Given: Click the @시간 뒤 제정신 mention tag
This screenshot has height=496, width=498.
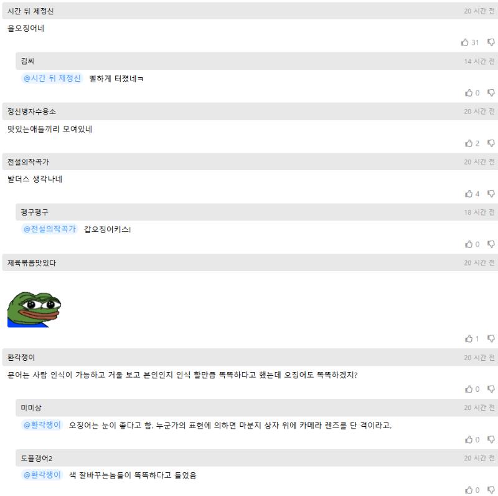Looking at the screenshot, I should click(x=52, y=79).
